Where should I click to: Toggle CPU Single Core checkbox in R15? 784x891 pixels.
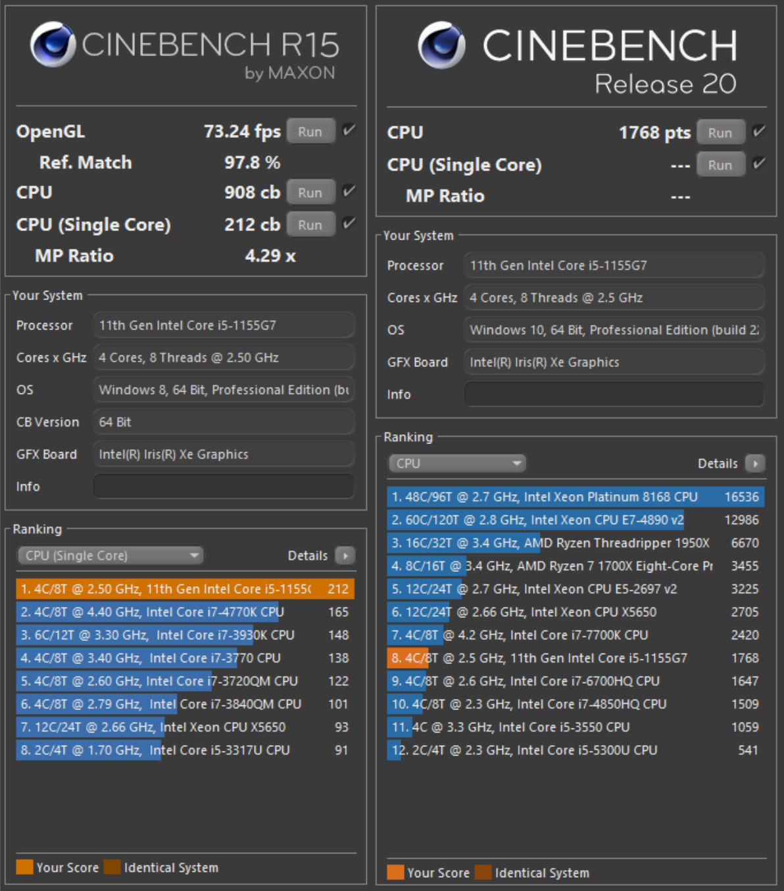[x=349, y=223]
